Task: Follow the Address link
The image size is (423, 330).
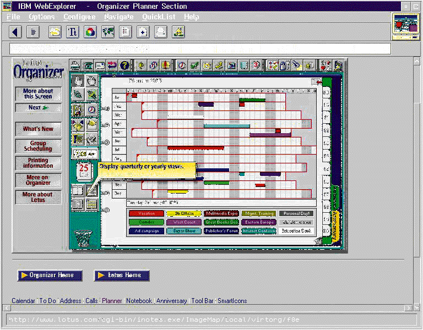Action: (70, 301)
